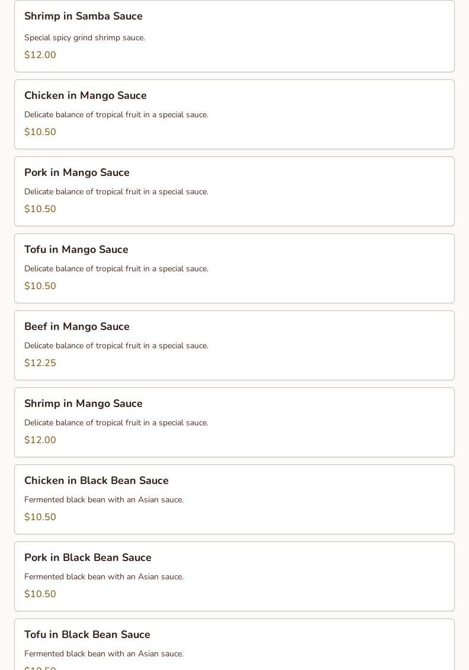The image size is (469, 670).
Task: Open the Shrimp in Samba Sauce item
Action: (x=83, y=17)
